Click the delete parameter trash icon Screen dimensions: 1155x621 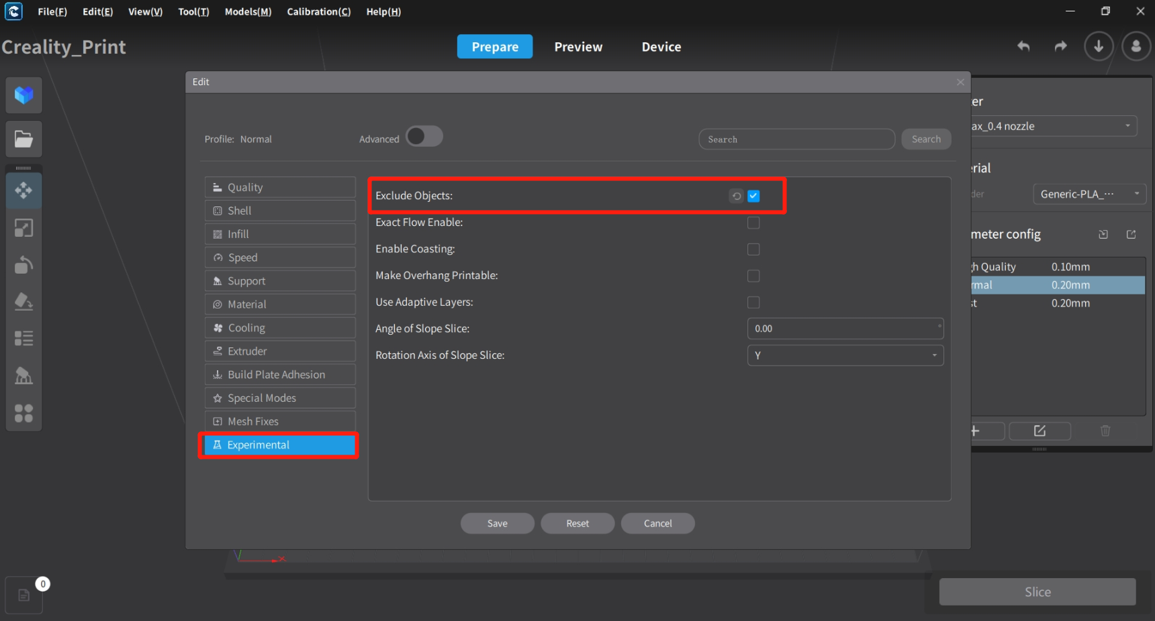(1105, 431)
